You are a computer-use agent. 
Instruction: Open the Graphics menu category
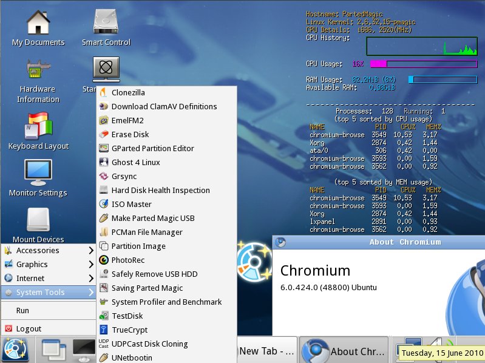tap(48, 265)
